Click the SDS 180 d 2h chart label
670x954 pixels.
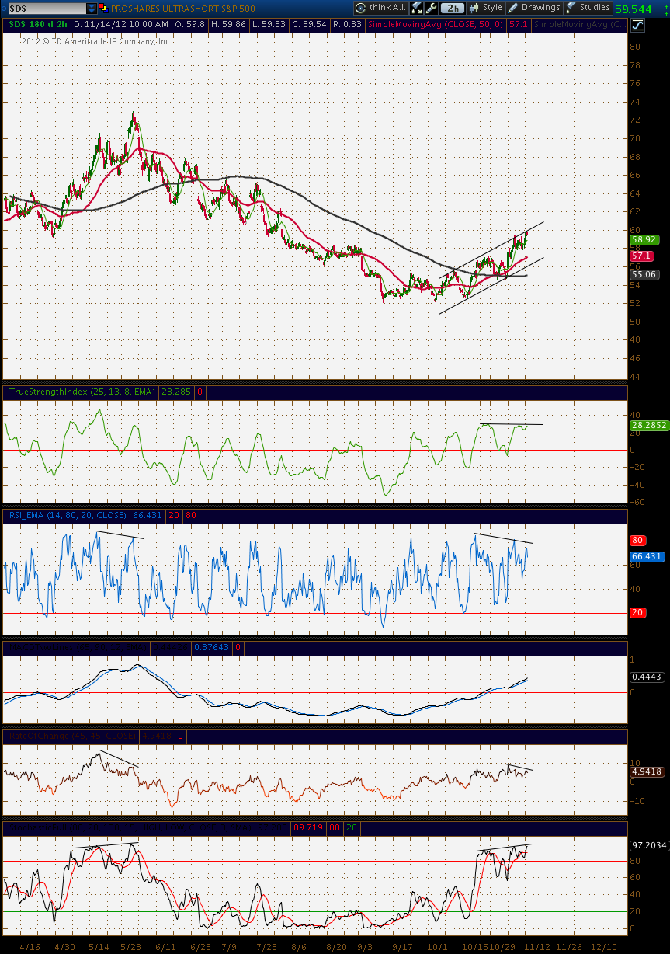point(38,25)
